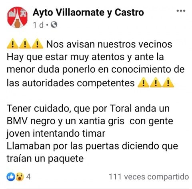Viewport: 192px width, 189px height.
Task: Open the 111 veces compartido shares list
Action: pos(149,177)
